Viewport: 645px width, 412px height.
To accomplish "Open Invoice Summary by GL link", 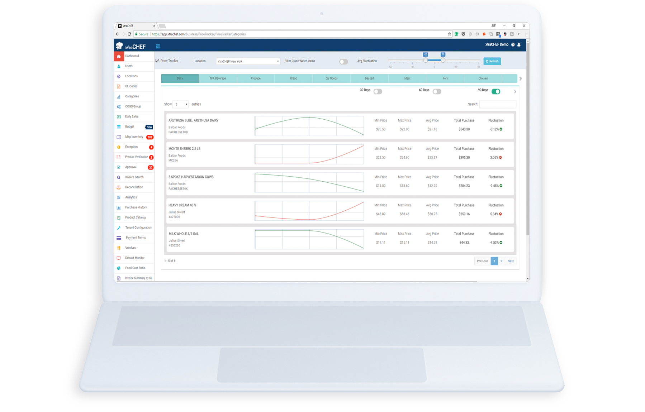I will 139,278.
